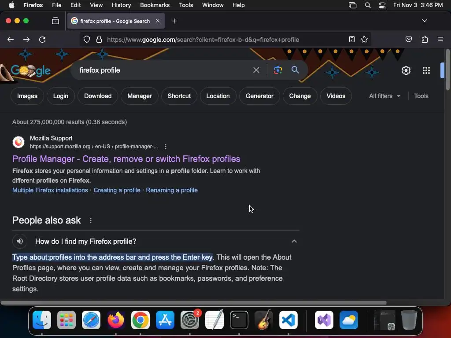Select the Change filter chip
The image size is (451, 338).
tap(300, 96)
